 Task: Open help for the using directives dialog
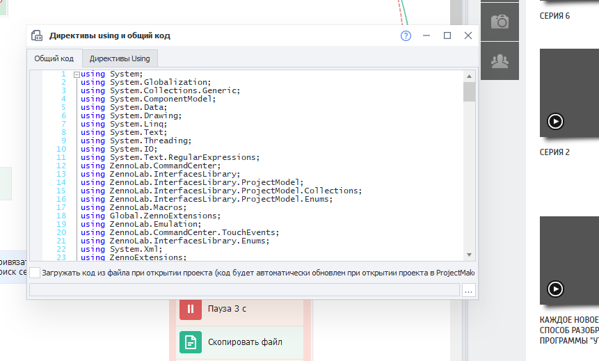coord(406,36)
